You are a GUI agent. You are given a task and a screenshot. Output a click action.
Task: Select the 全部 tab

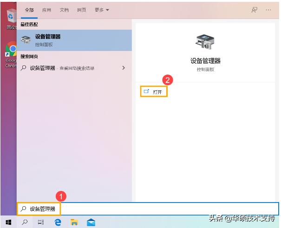(x=29, y=10)
